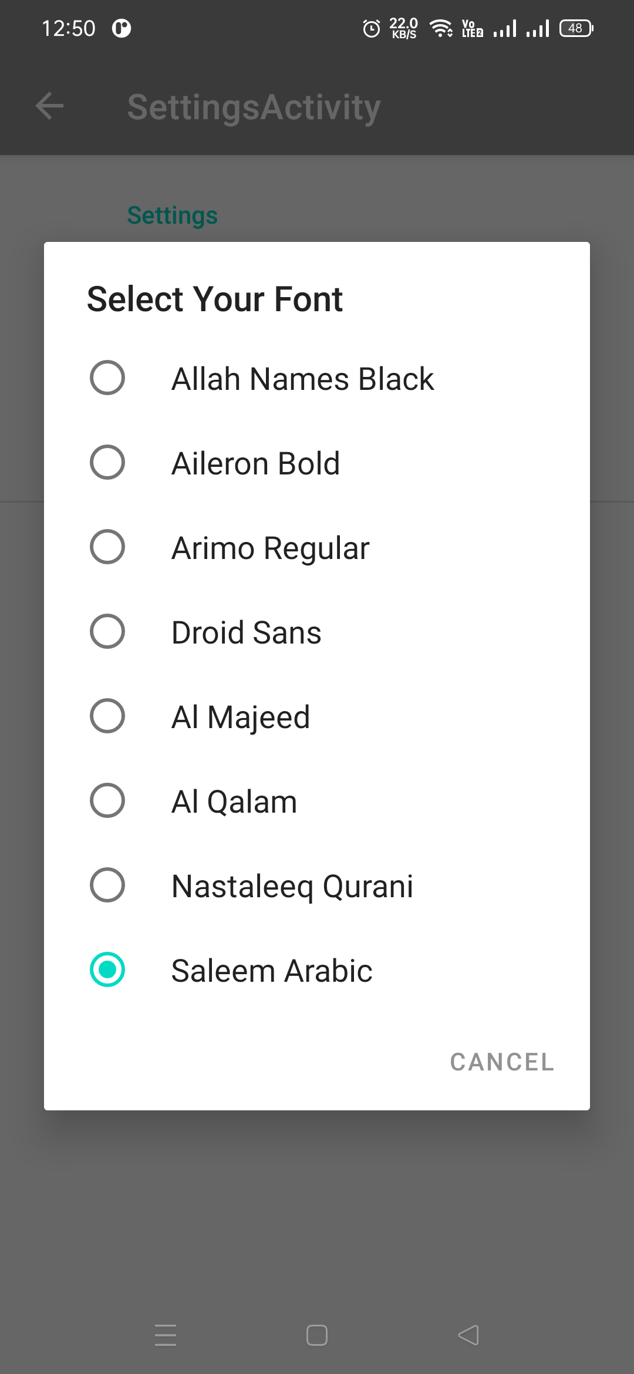
Task: Tap the Select Your Font dialog title
Action: click(215, 299)
